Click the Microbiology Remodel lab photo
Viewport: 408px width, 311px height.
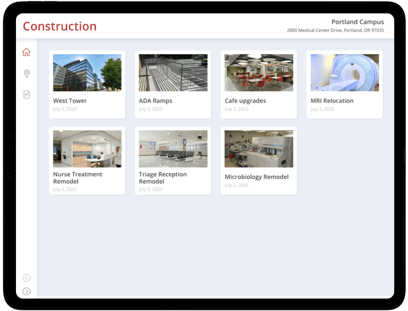click(259, 149)
